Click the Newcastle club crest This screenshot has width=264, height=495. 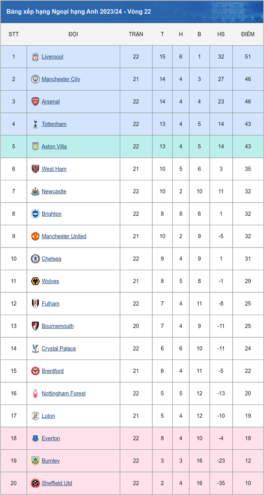coord(35,192)
